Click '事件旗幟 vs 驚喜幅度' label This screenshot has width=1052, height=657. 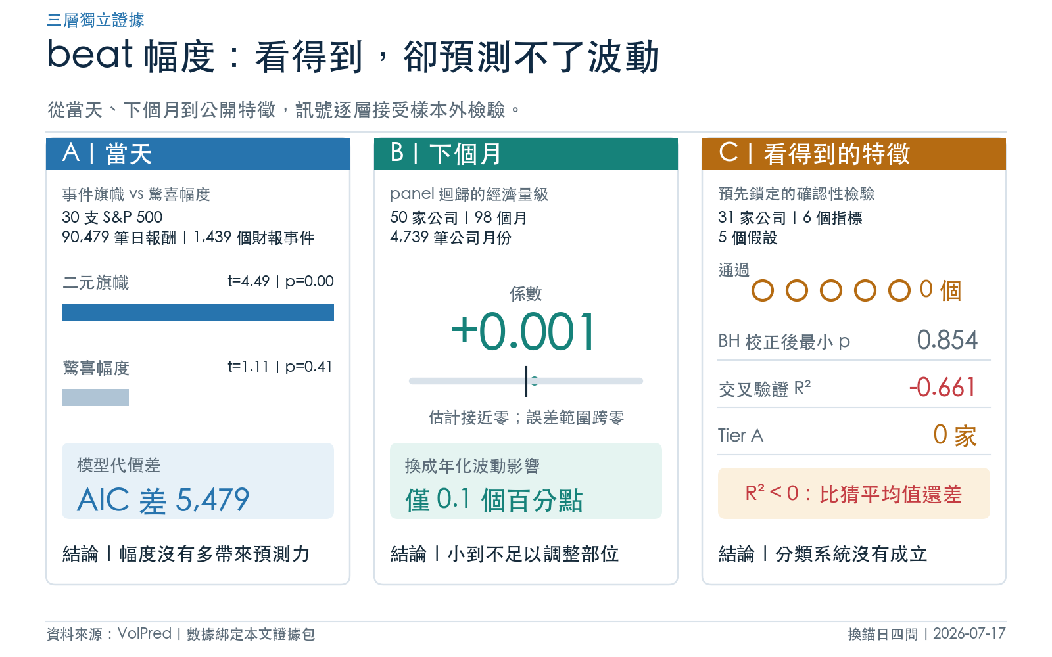(x=136, y=194)
